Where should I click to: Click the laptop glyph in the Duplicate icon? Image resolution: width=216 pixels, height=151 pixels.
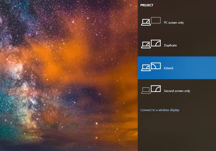pyautogui.click(x=146, y=46)
